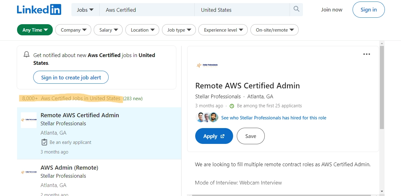
Task: Click the LinkedIn logo
Action: pos(39,9)
